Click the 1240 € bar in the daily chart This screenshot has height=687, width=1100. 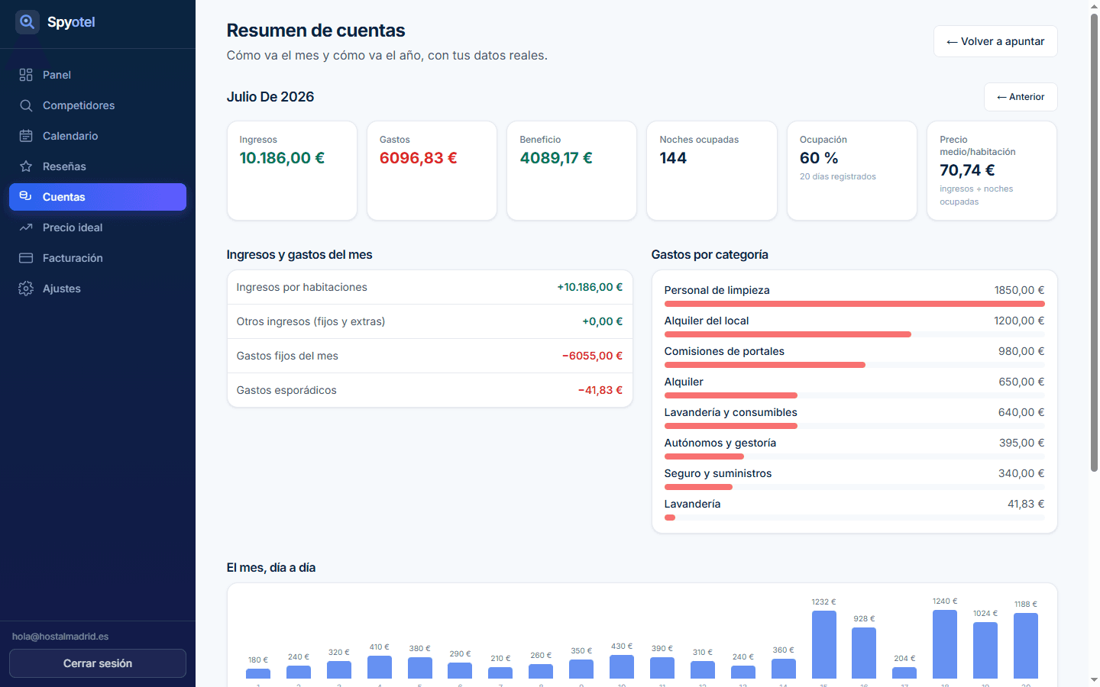(x=945, y=644)
